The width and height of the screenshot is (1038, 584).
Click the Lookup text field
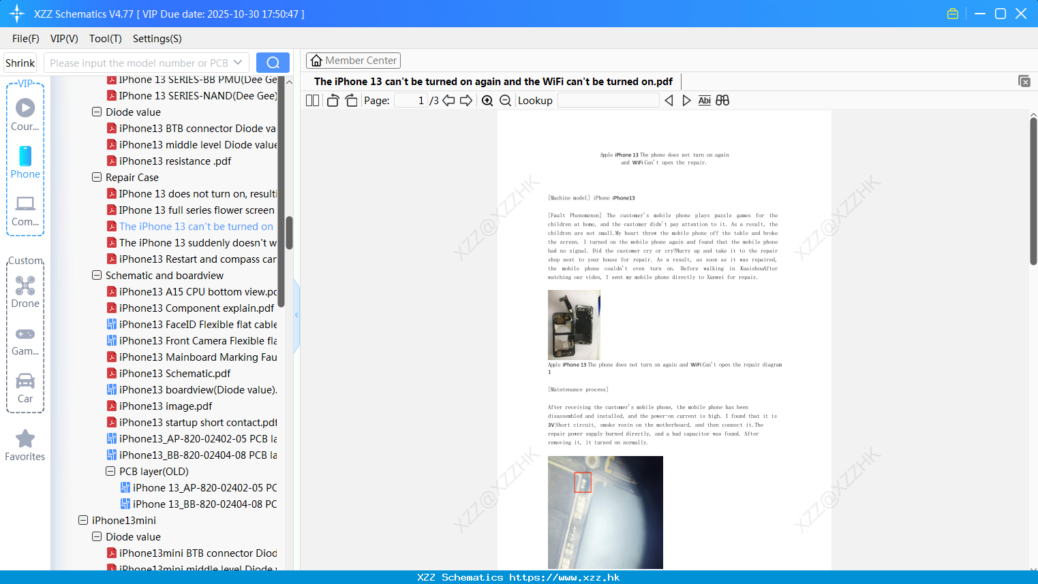[608, 100]
